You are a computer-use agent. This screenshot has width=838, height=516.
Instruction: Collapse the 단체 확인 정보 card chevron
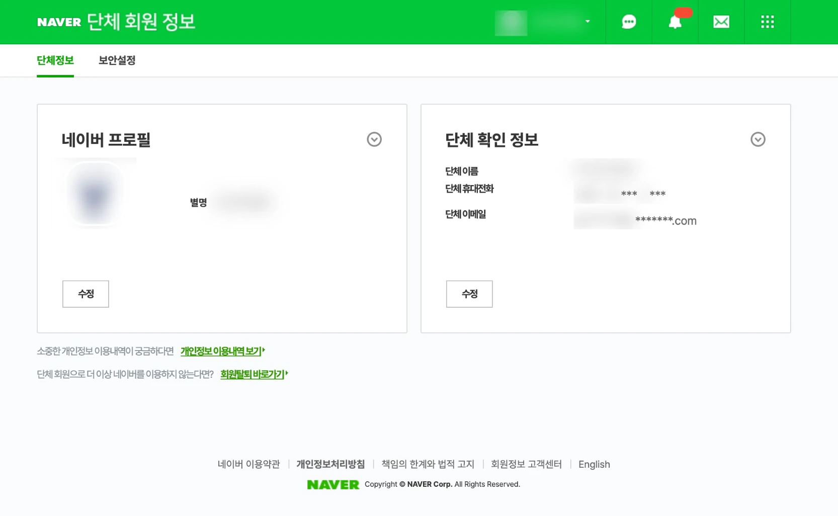[758, 139]
